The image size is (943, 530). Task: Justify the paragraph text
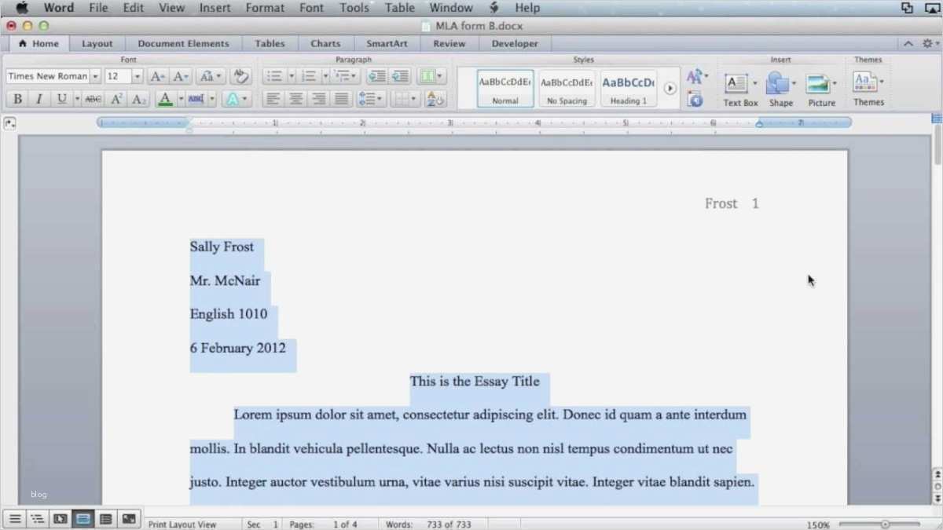click(x=341, y=98)
